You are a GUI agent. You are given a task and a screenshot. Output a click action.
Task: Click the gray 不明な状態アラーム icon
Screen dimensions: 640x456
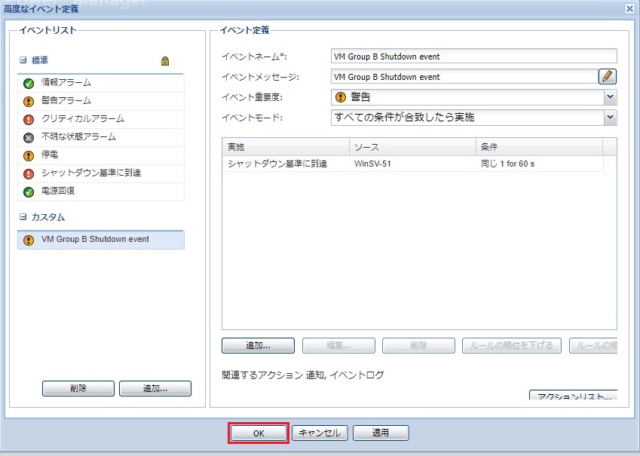click(29, 137)
